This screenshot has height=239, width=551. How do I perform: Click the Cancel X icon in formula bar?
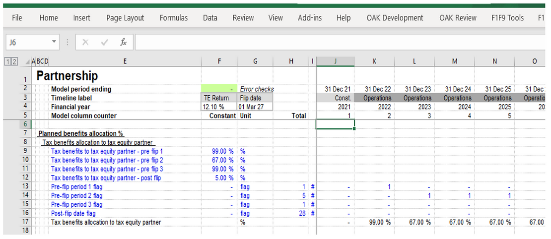click(x=85, y=43)
